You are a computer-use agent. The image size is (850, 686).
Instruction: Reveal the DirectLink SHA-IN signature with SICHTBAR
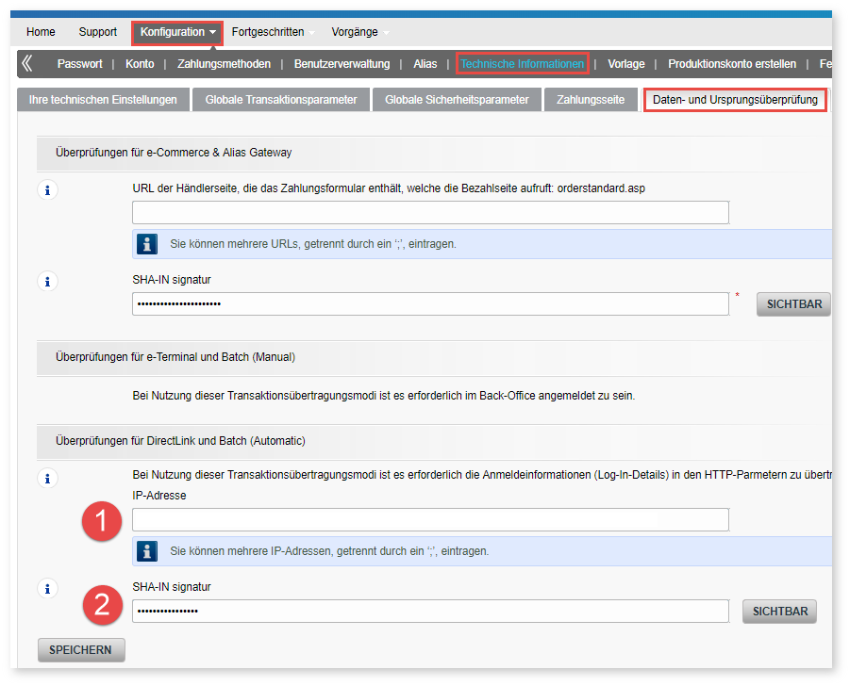[779, 612]
